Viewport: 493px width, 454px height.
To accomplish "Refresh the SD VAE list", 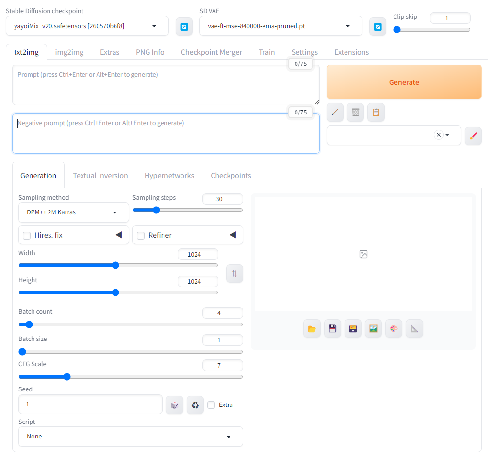I will (x=378, y=27).
